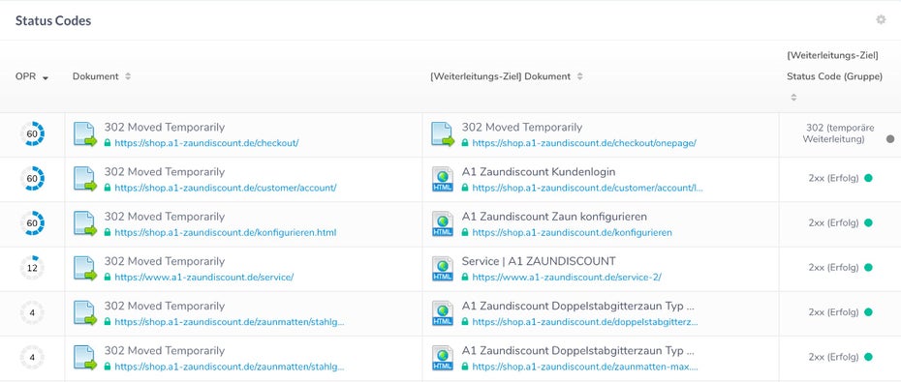Screen dimensions: 901x382
Task: Click the 'Status Codes' panel heading
Action: [53, 21]
